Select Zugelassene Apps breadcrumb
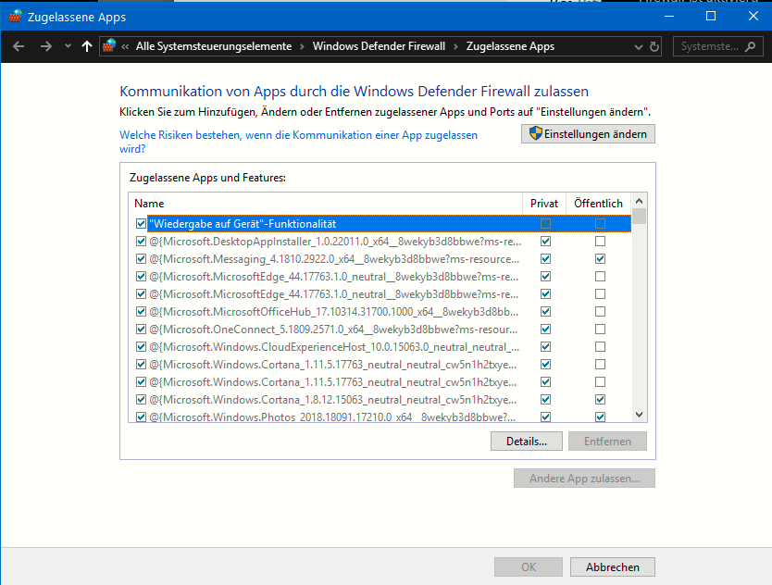The image size is (772, 585). click(510, 46)
